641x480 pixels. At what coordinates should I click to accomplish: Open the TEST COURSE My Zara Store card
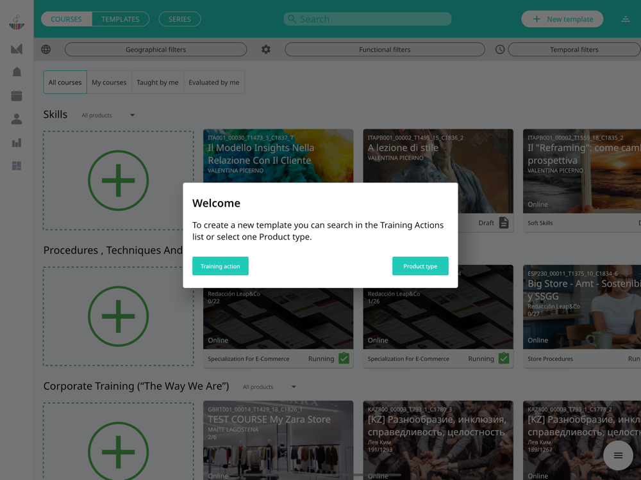click(x=278, y=440)
